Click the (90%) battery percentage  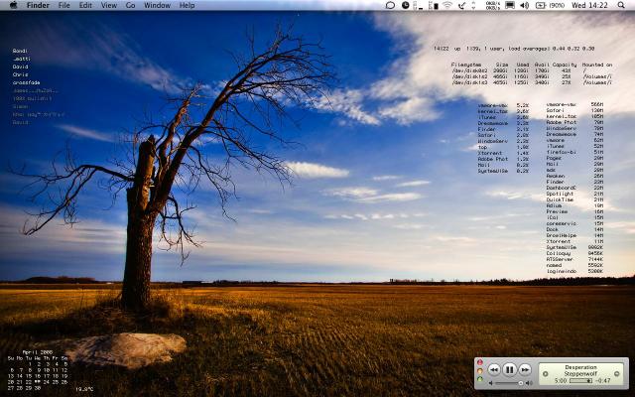[557, 5]
